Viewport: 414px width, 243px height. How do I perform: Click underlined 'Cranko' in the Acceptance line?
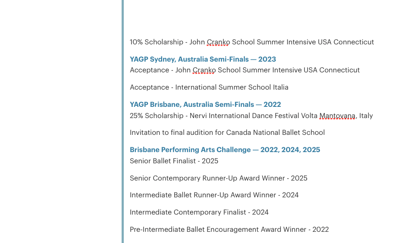[x=204, y=70]
